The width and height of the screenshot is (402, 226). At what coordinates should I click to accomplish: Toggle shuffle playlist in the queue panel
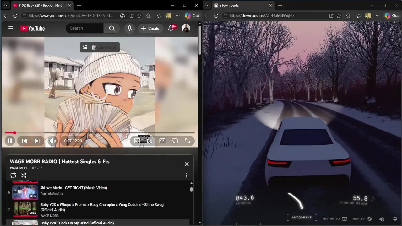[x=24, y=175]
